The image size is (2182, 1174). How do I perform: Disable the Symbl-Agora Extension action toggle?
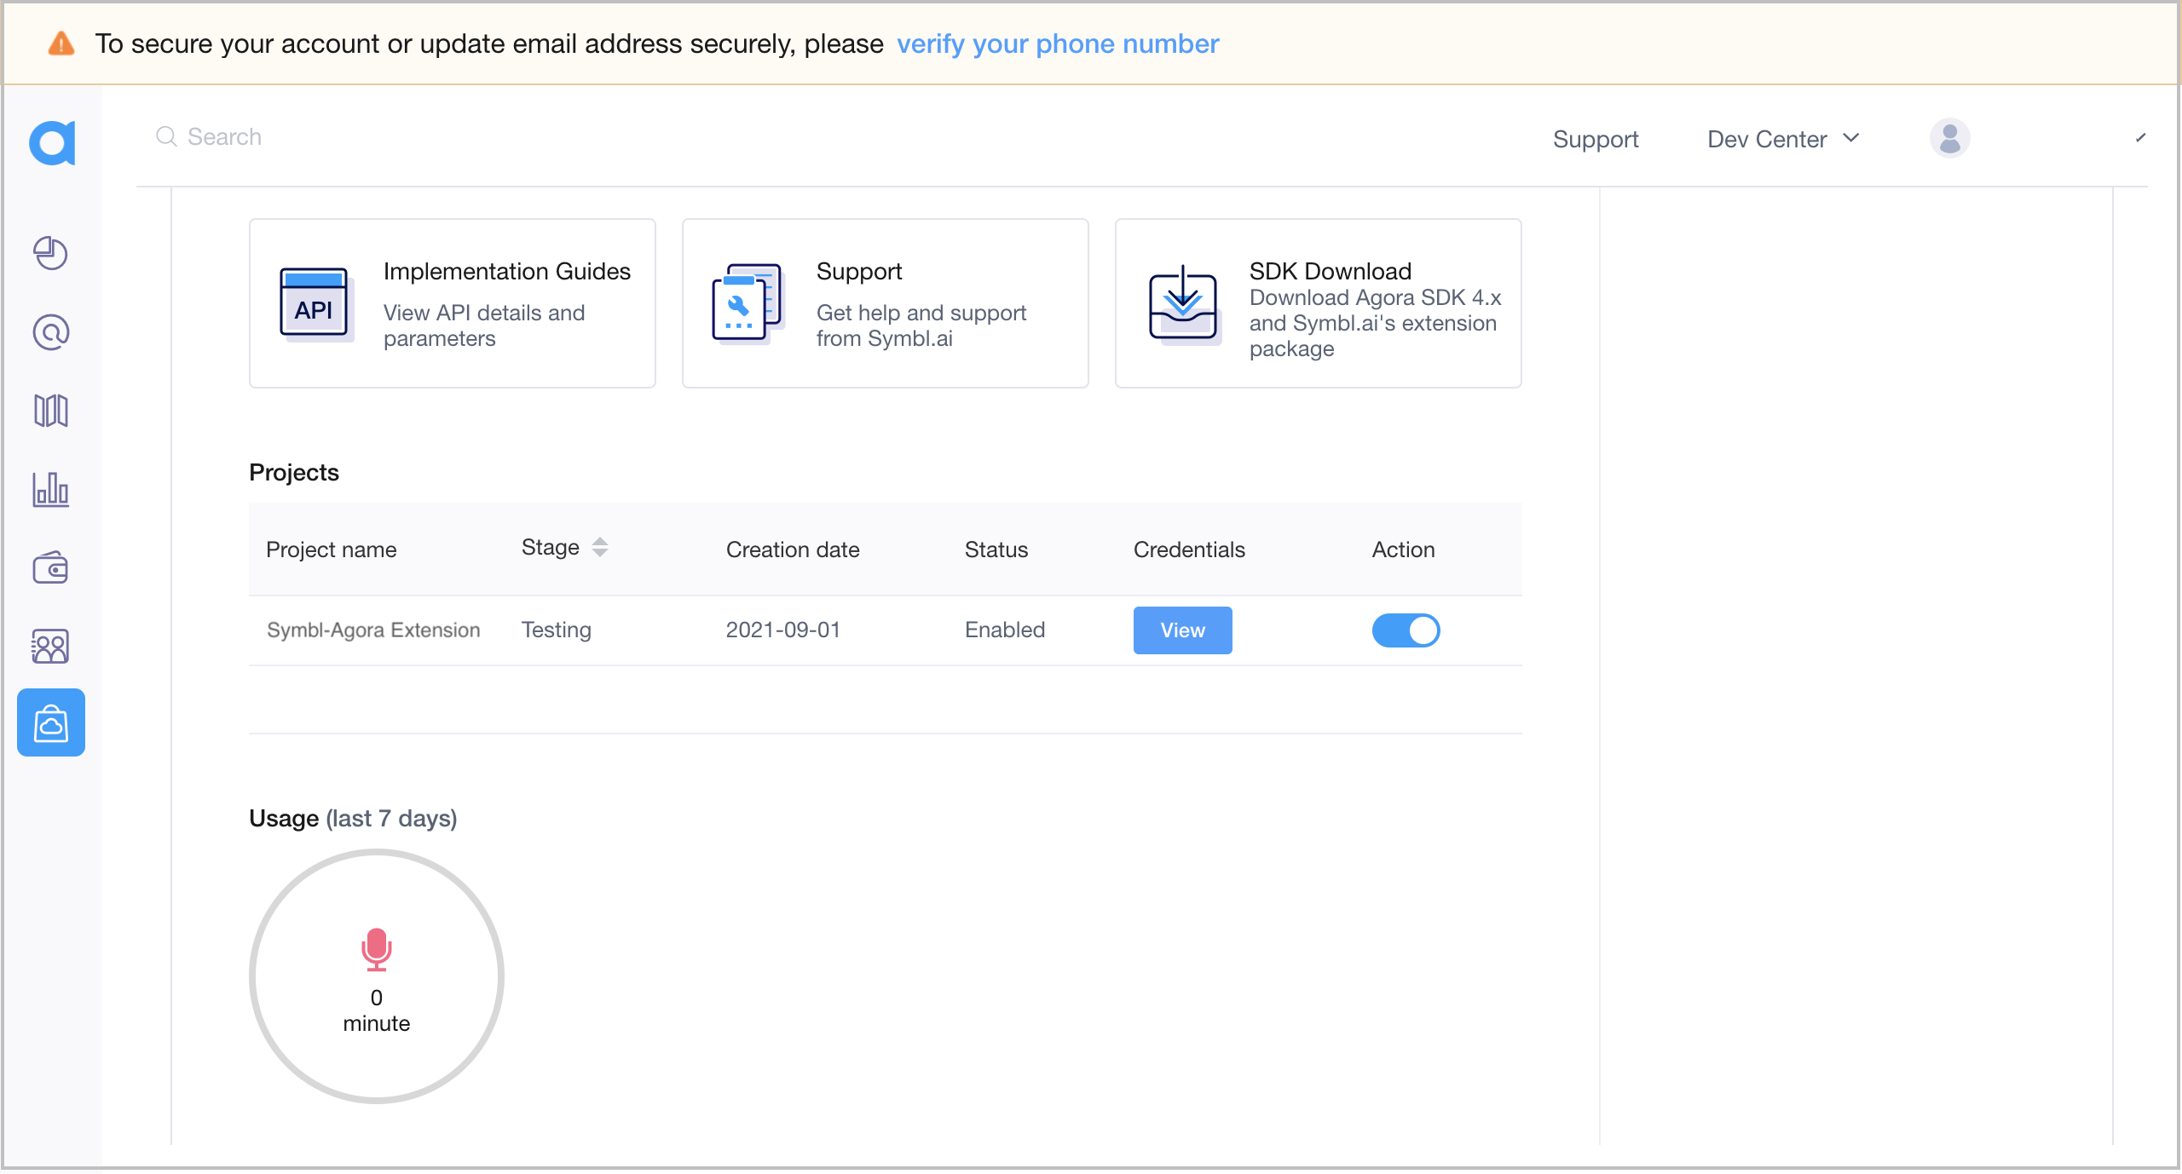click(x=1406, y=630)
